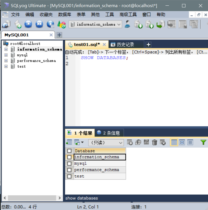Click delete selected rows trash icon
The width and height of the screenshot is (208, 210).
click(155, 142)
